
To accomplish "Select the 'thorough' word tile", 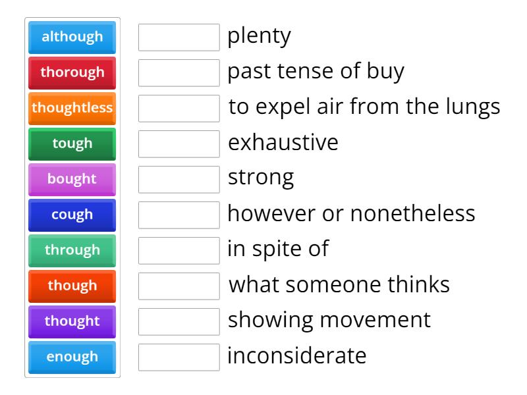I will [x=72, y=73].
